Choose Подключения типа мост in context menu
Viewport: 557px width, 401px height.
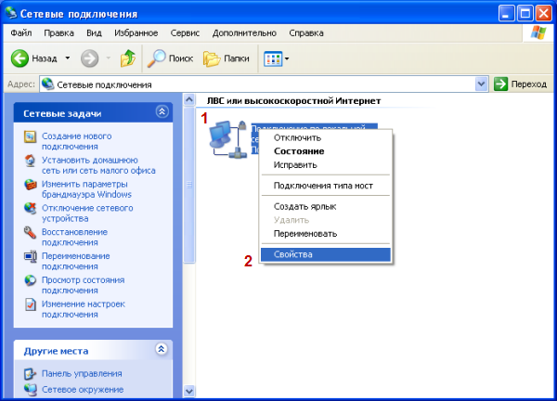tap(326, 186)
